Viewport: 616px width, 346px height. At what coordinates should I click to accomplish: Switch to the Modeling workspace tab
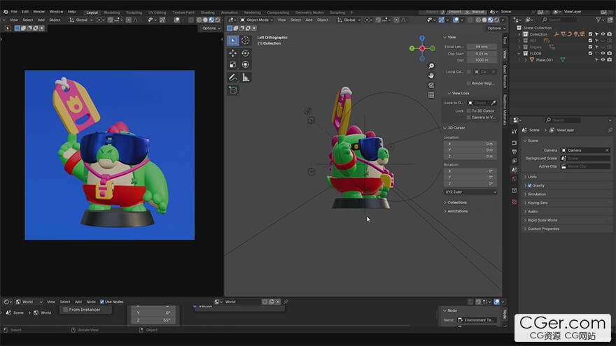[112, 13]
